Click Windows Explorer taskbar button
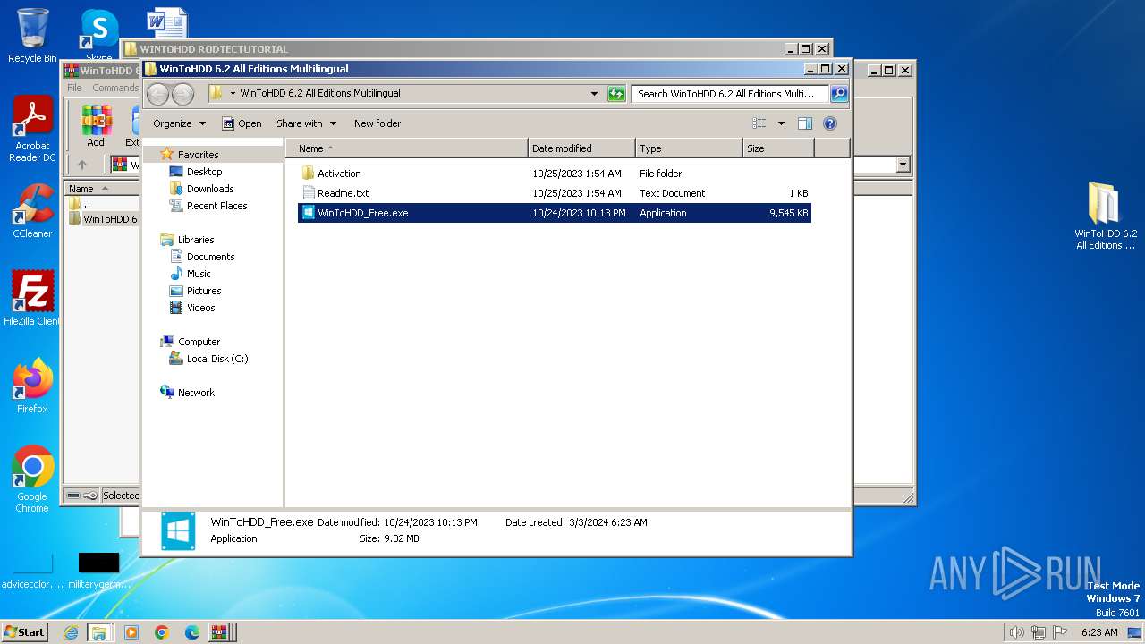 click(x=99, y=632)
